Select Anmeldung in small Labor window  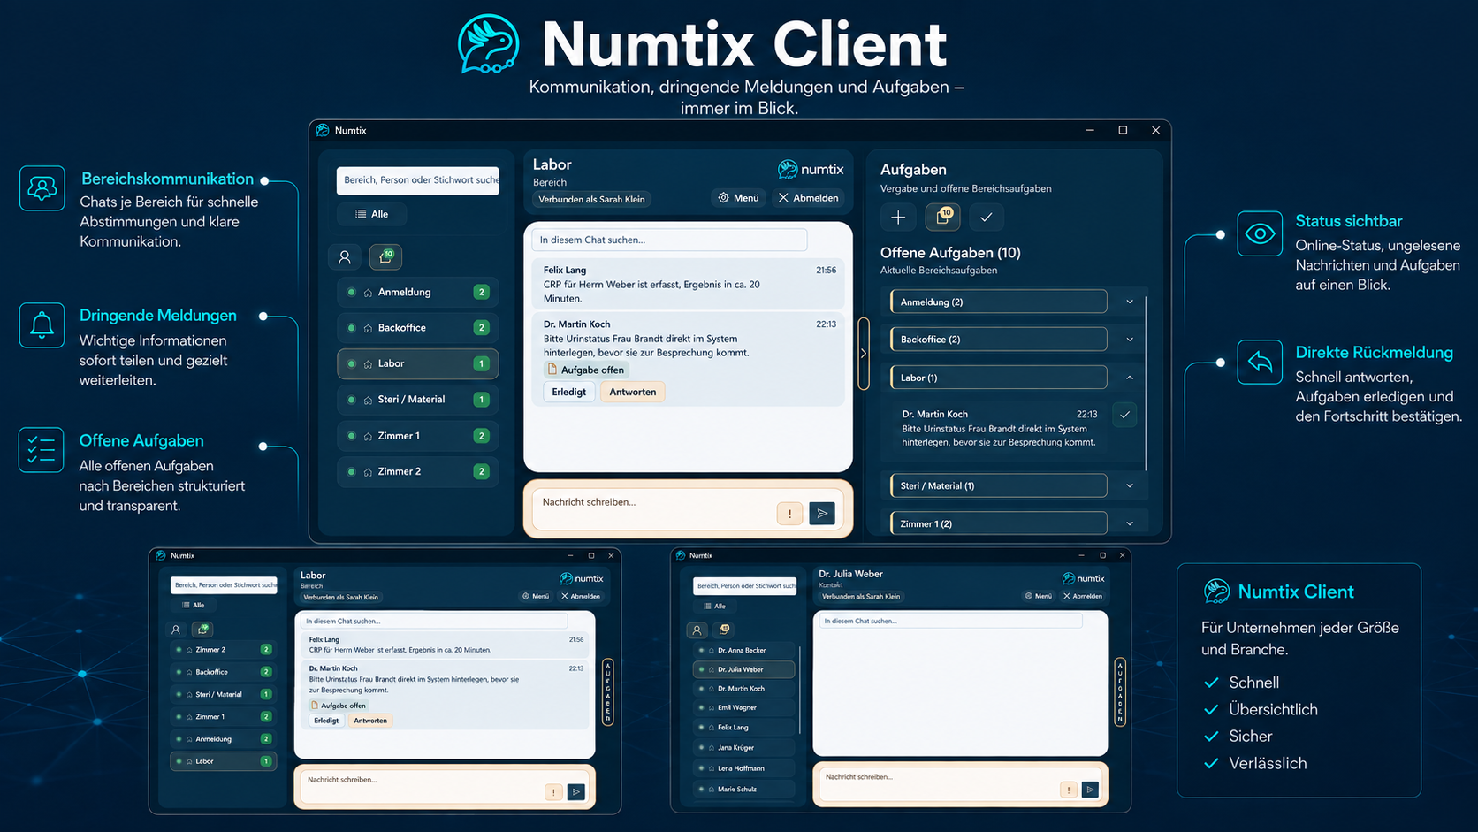point(223,739)
